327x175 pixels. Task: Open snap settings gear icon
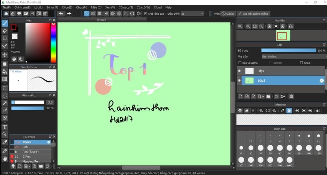pos(139,14)
